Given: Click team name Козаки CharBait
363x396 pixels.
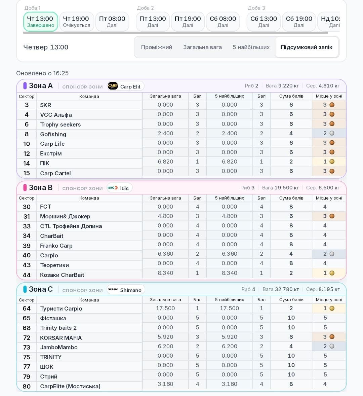Looking at the screenshot, I should (62, 275).
